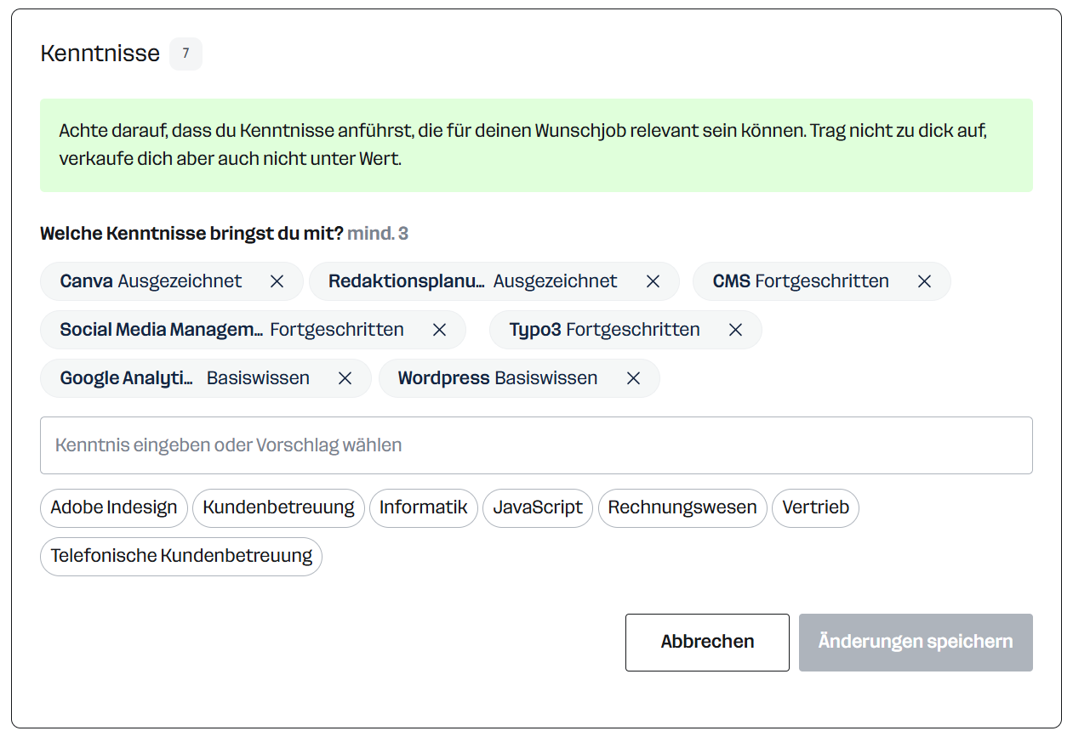The height and width of the screenshot is (731, 1073).
Task: Click the Änderungen speichern button
Action: click(x=916, y=642)
